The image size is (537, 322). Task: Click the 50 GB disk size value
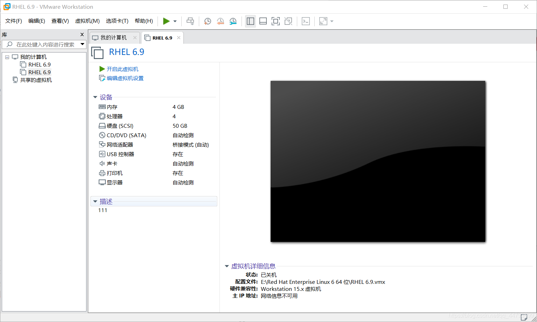pos(180,126)
